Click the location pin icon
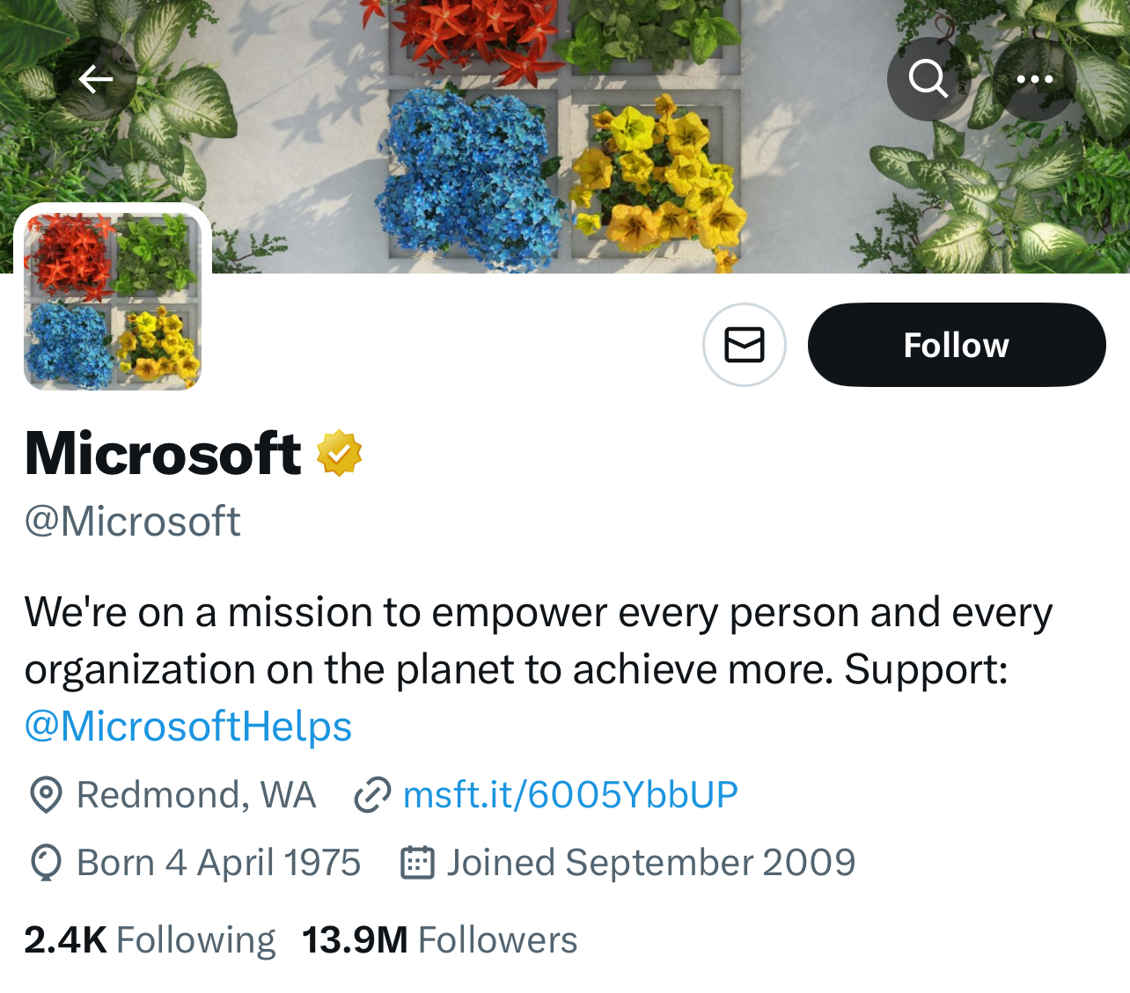This screenshot has height=993, width=1130. 46,795
